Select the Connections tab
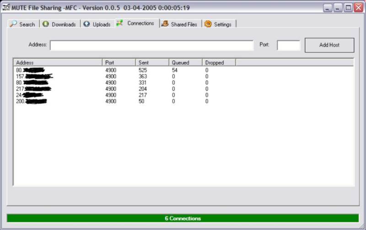Image resolution: width=366 pixels, height=230 pixels. (137, 23)
